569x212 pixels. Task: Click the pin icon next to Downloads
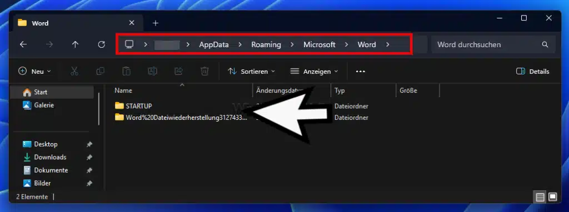point(89,158)
